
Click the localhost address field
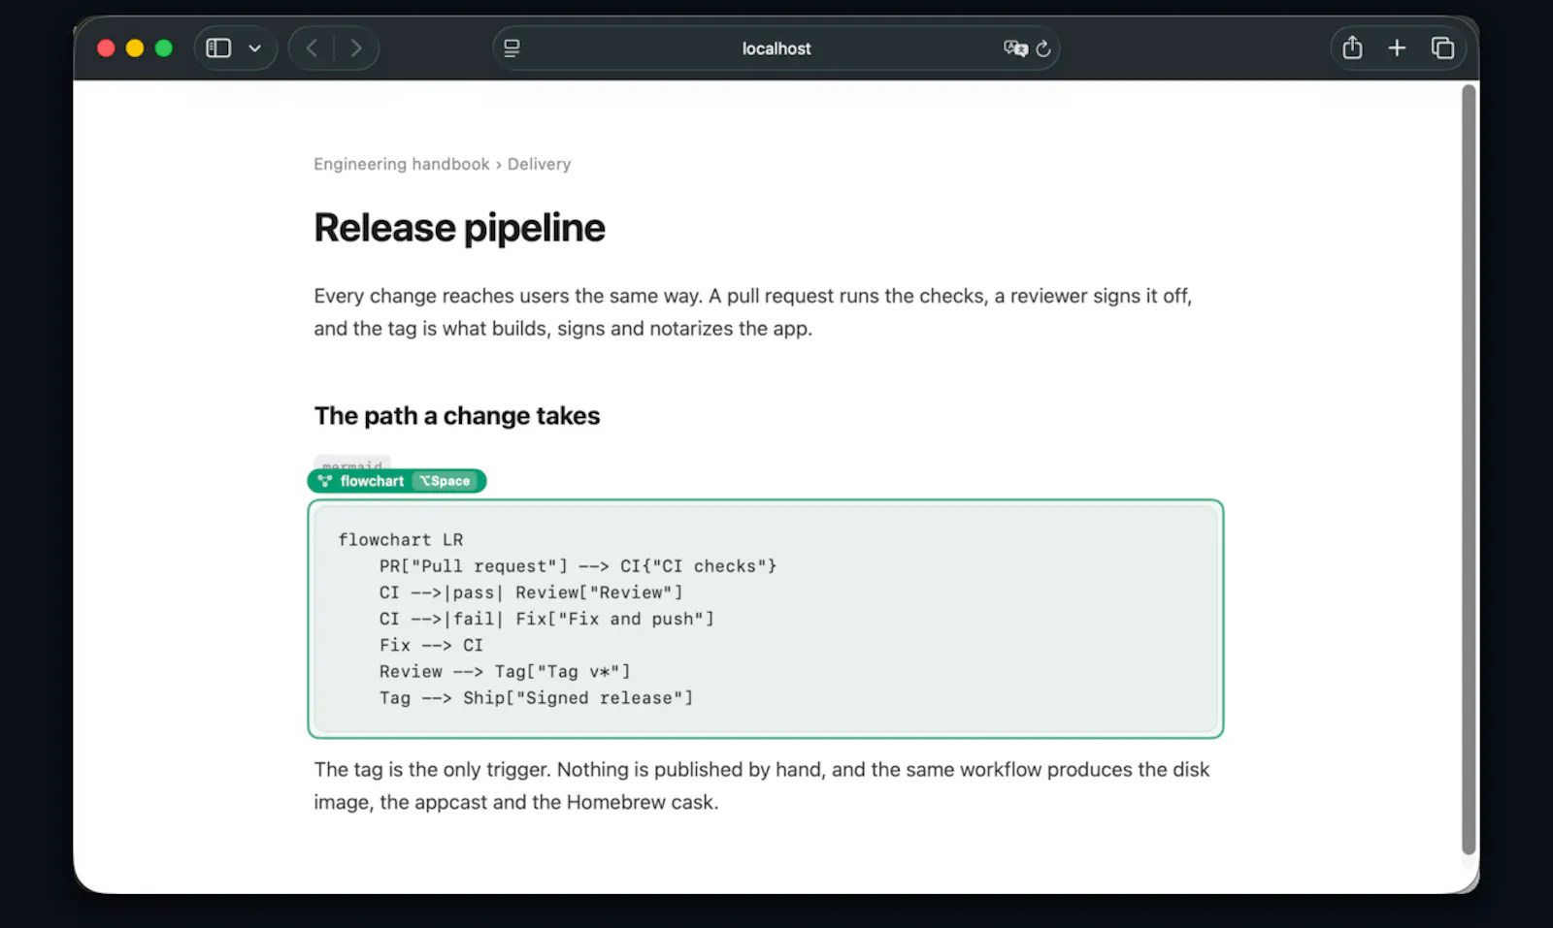[776, 48]
